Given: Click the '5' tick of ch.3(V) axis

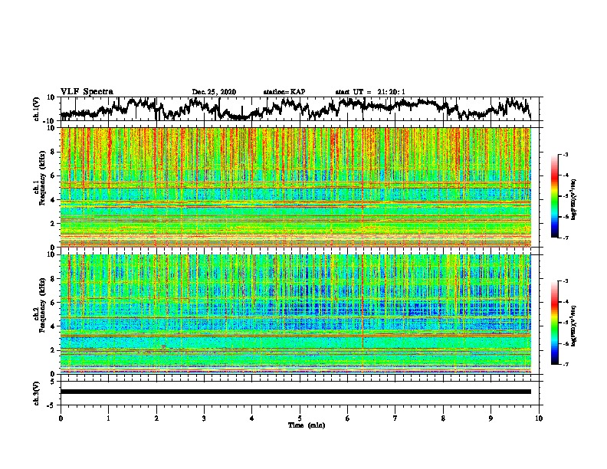Looking at the screenshot, I should coord(52,382).
